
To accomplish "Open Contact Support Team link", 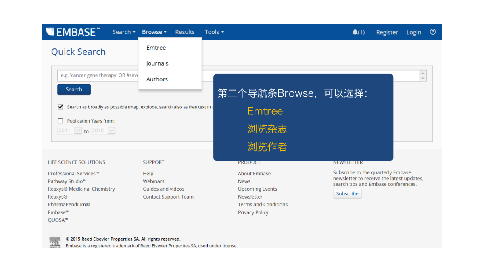I will click(168, 197).
